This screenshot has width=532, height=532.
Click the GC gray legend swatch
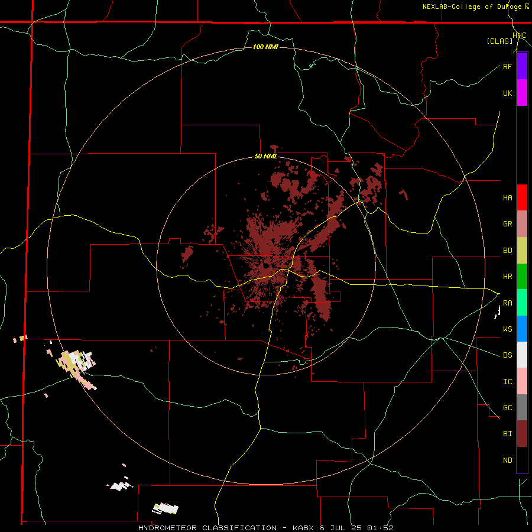point(522,407)
